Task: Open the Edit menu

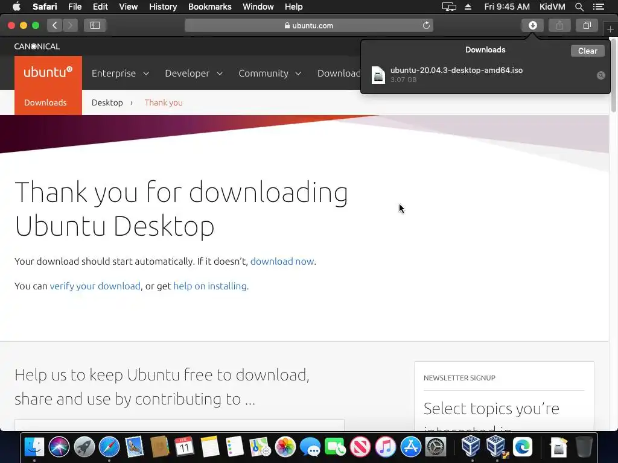Action: click(100, 7)
